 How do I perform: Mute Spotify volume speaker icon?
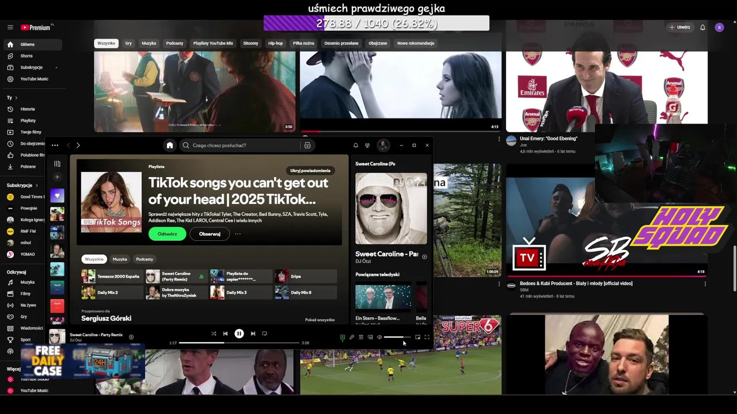point(379,338)
